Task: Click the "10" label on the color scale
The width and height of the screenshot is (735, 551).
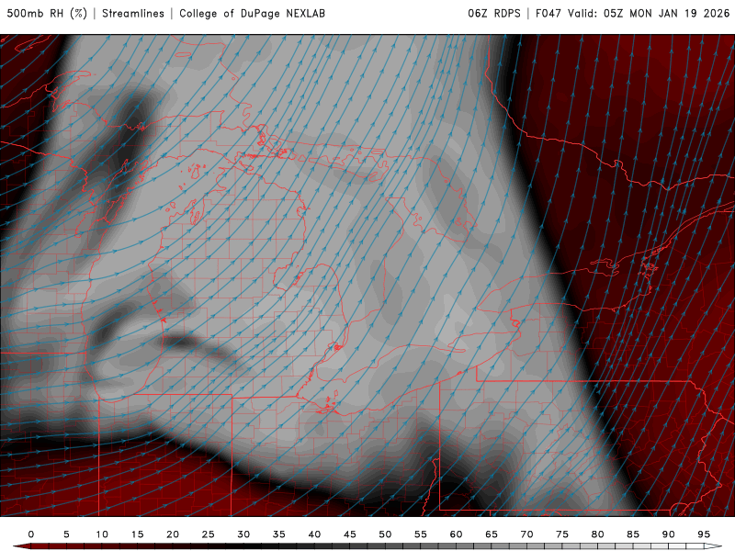Action: pyautogui.click(x=102, y=534)
